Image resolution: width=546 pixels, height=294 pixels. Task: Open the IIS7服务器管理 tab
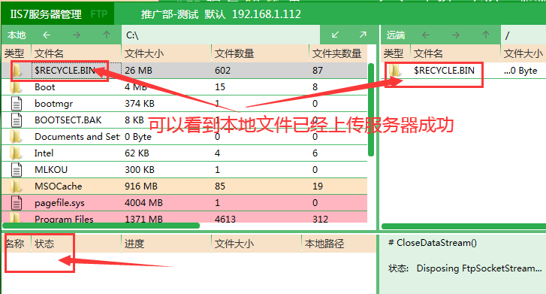point(46,14)
